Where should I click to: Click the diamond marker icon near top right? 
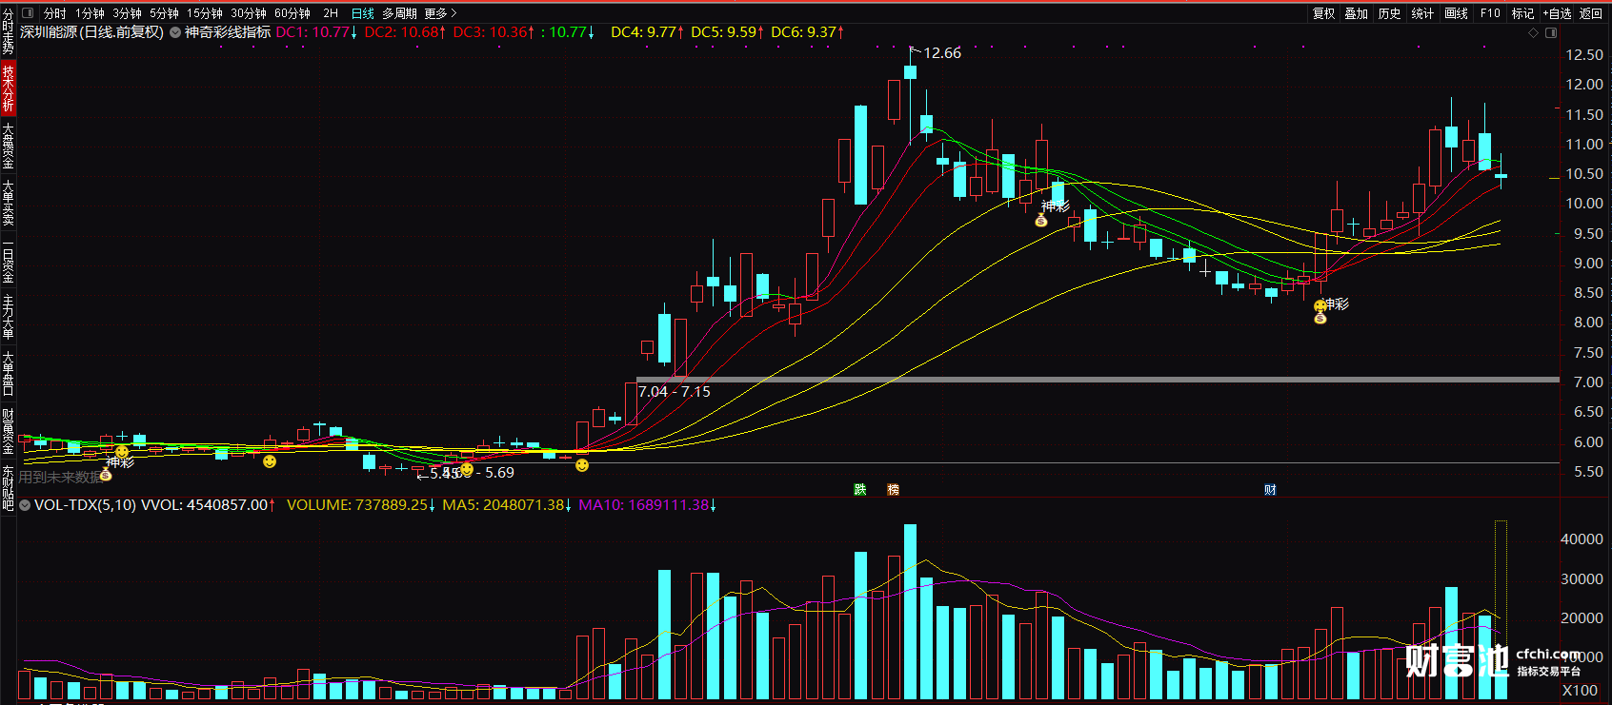[x=1533, y=32]
